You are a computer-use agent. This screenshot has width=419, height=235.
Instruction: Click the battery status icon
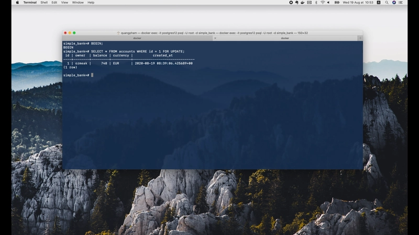coord(337,3)
